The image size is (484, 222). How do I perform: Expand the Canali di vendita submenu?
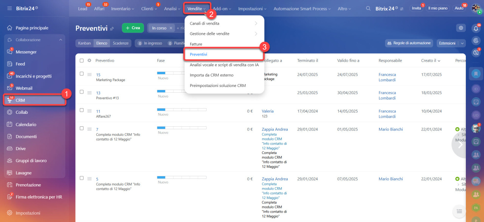click(x=224, y=23)
